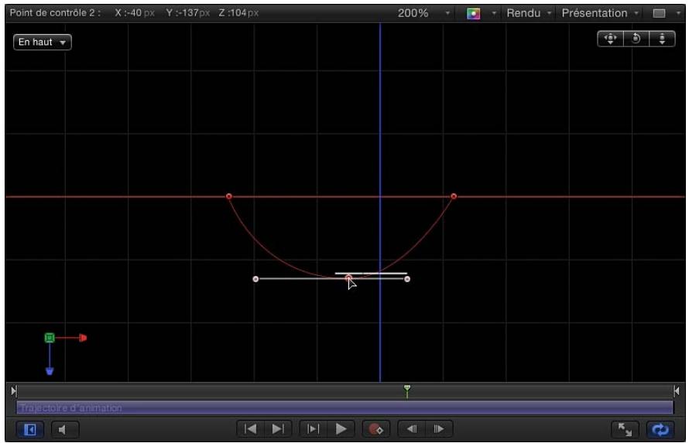Image resolution: width=689 pixels, height=443 pixels.
Task: Click the color channels icon
Action: pos(473,14)
